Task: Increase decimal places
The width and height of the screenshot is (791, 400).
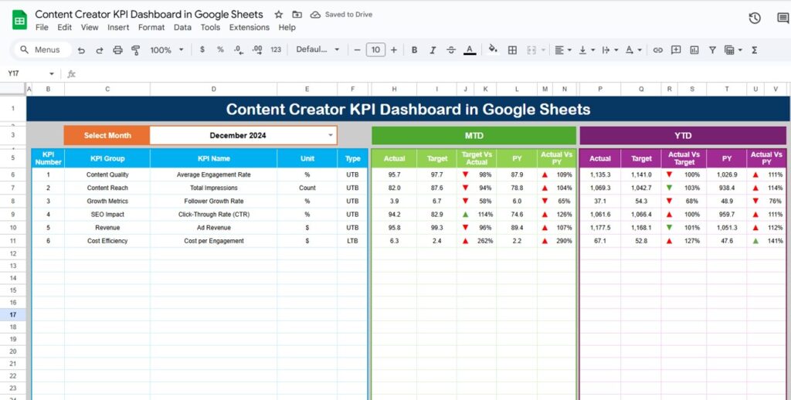Action: pos(257,49)
